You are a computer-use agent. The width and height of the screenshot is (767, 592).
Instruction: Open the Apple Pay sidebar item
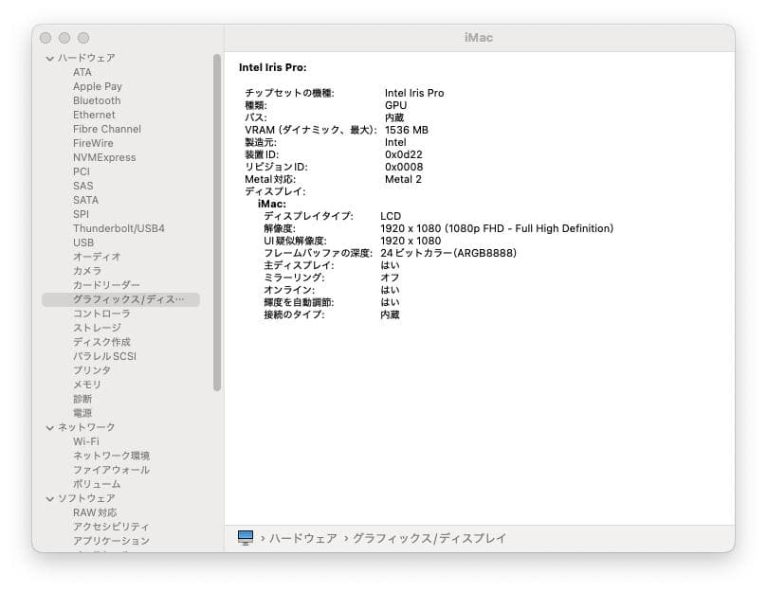click(x=98, y=86)
